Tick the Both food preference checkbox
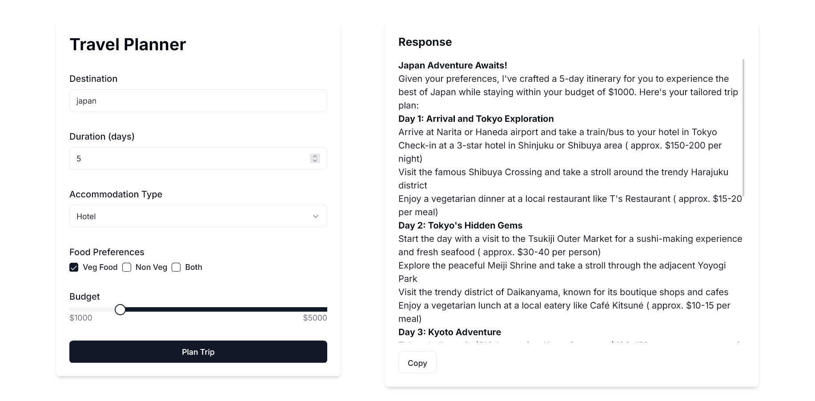Viewport: 815px width, 401px height. [176, 267]
